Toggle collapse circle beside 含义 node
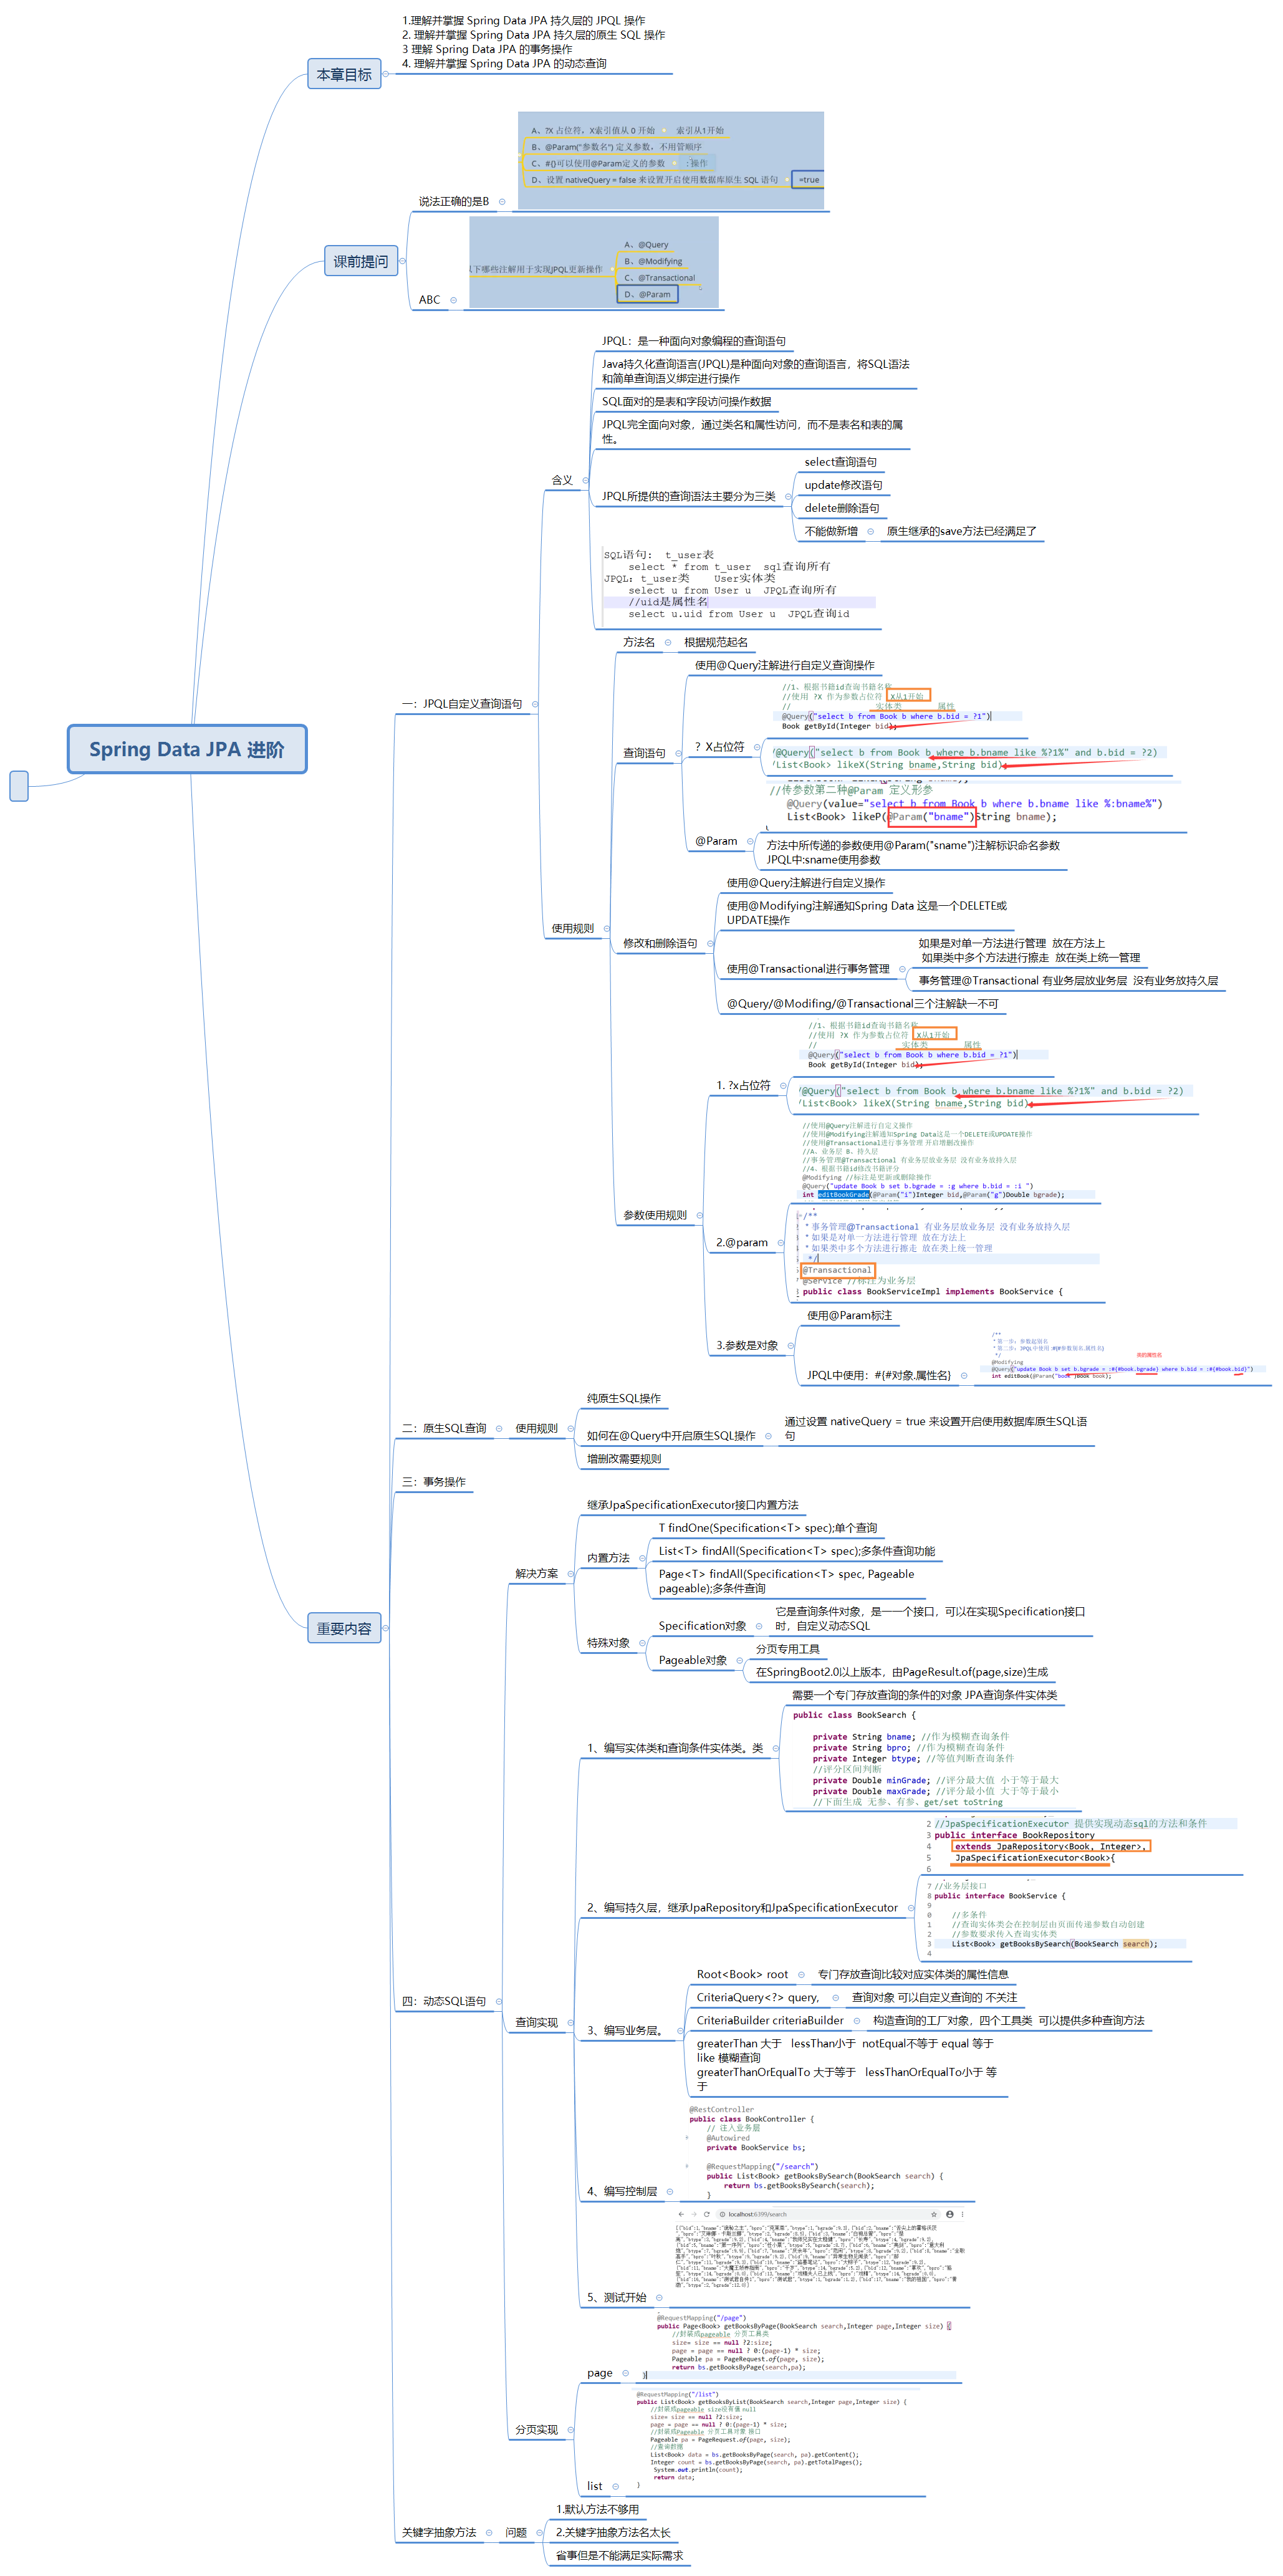The height and width of the screenshot is (2576, 1283). tap(585, 480)
